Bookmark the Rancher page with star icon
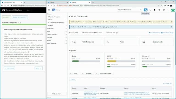This screenshot has width=176, height=99. pyautogui.click(x=161, y=5)
